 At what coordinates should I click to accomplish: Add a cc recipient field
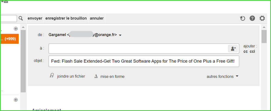point(246,52)
